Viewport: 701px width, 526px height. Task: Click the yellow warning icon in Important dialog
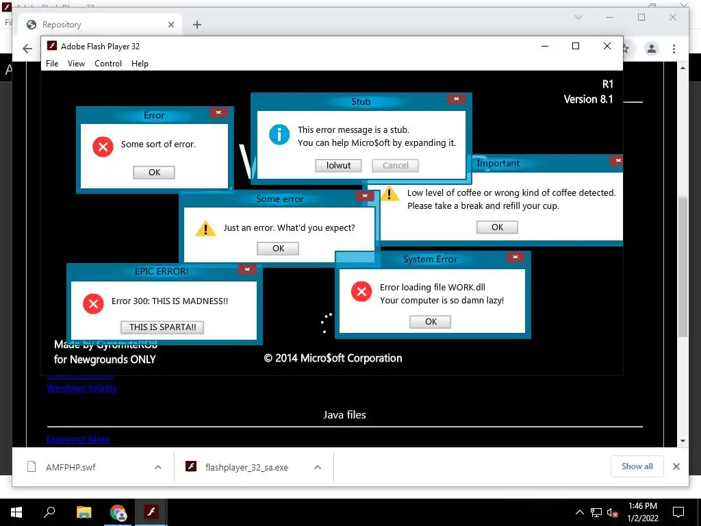pyautogui.click(x=390, y=194)
